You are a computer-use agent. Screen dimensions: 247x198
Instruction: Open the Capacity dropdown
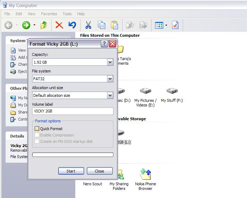[x=110, y=62]
